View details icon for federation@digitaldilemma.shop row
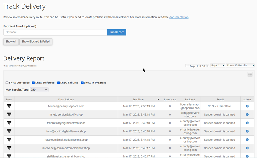The height and width of the screenshot is (158, 257). click(247, 123)
